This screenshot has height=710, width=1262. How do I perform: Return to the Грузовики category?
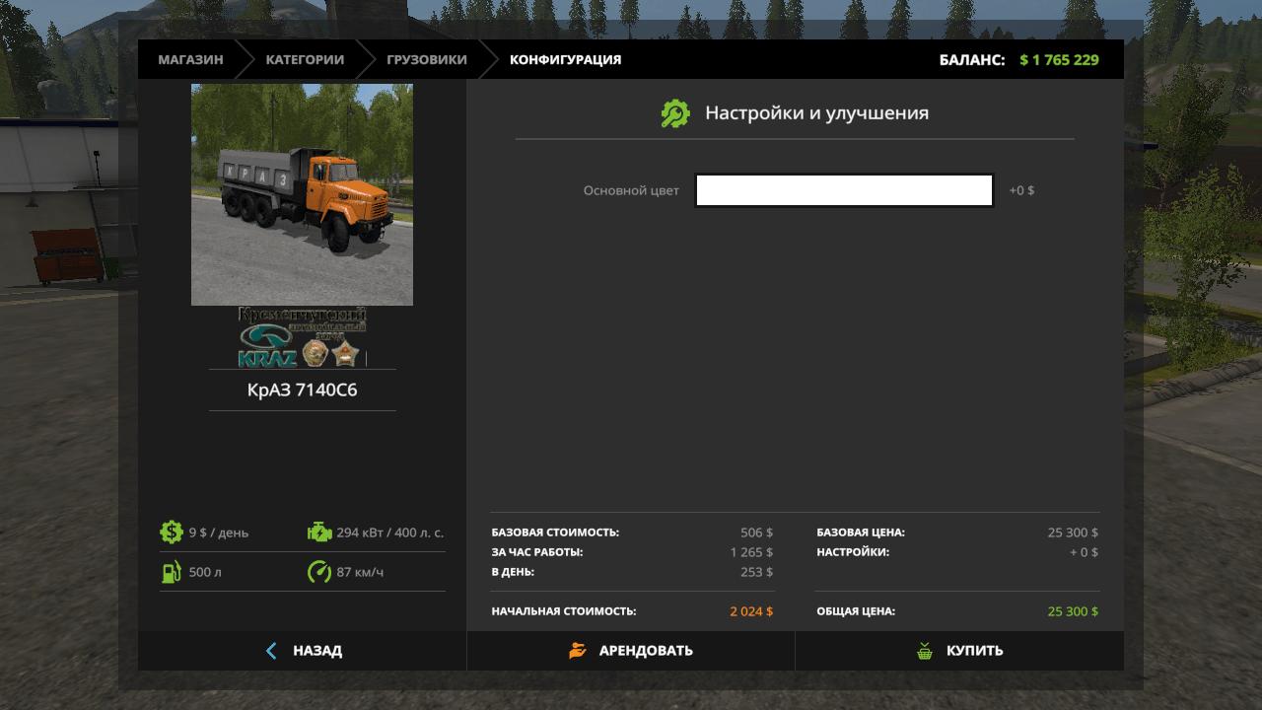pyautogui.click(x=427, y=60)
